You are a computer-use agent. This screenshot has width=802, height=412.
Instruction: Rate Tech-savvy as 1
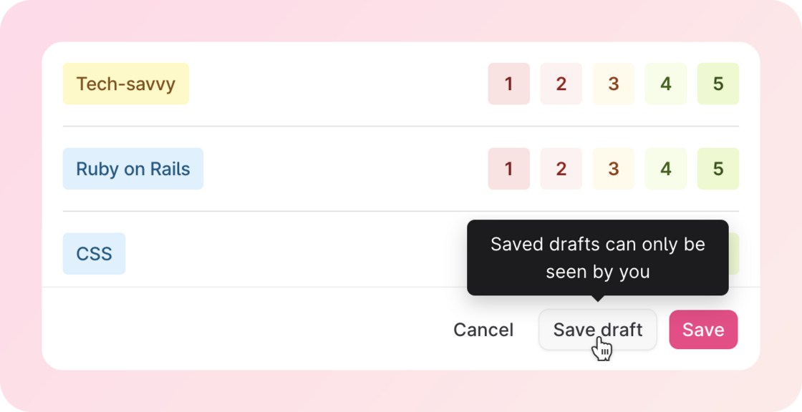click(508, 84)
